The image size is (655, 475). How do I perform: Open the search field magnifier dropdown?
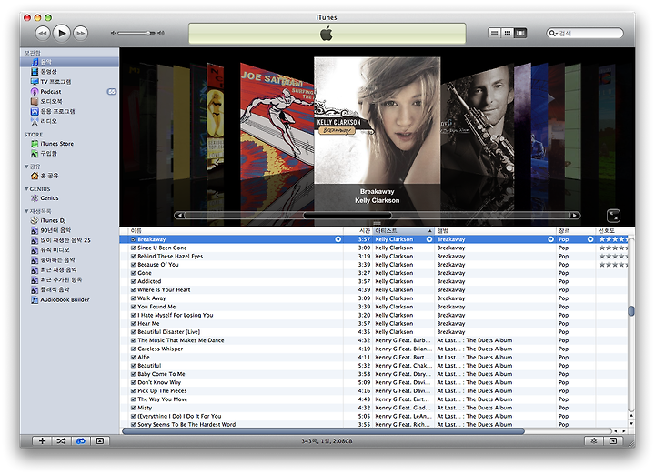[553, 34]
